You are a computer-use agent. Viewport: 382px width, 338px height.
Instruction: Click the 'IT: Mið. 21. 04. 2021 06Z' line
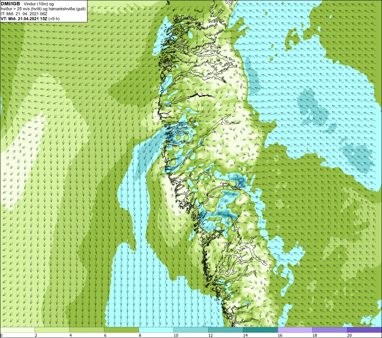coord(24,14)
